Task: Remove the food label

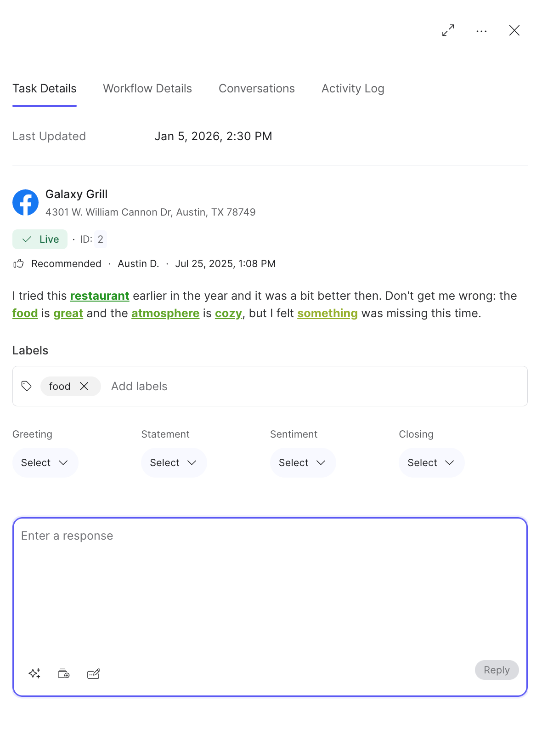Action: coord(84,386)
